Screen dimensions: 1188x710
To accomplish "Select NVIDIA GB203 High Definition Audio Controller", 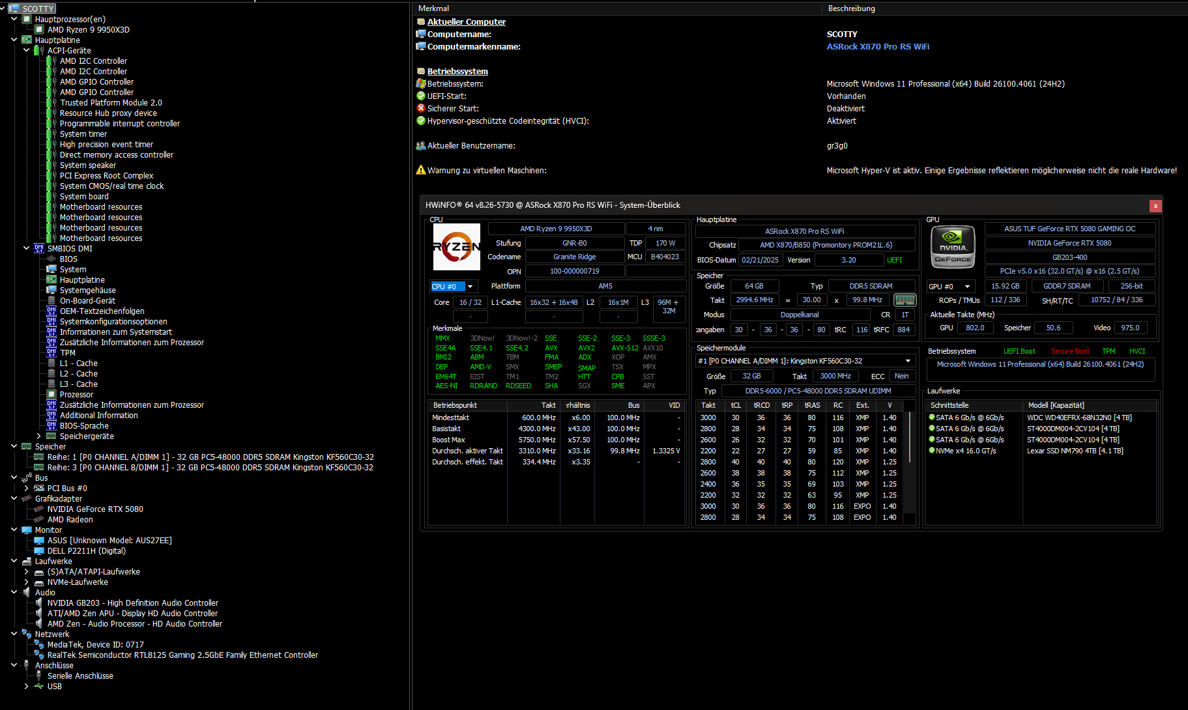I will point(132,603).
